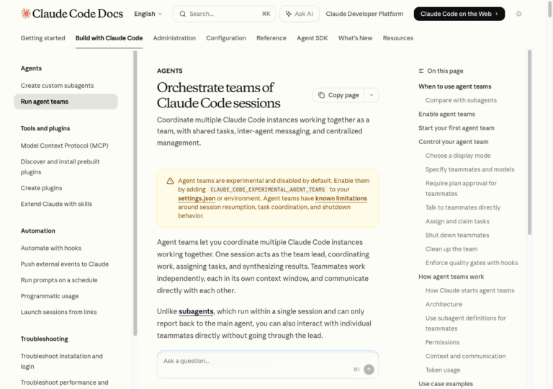The width and height of the screenshot is (553, 389).
Task: Toggle the light/dark theme sun icon
Action: point(518,14)
